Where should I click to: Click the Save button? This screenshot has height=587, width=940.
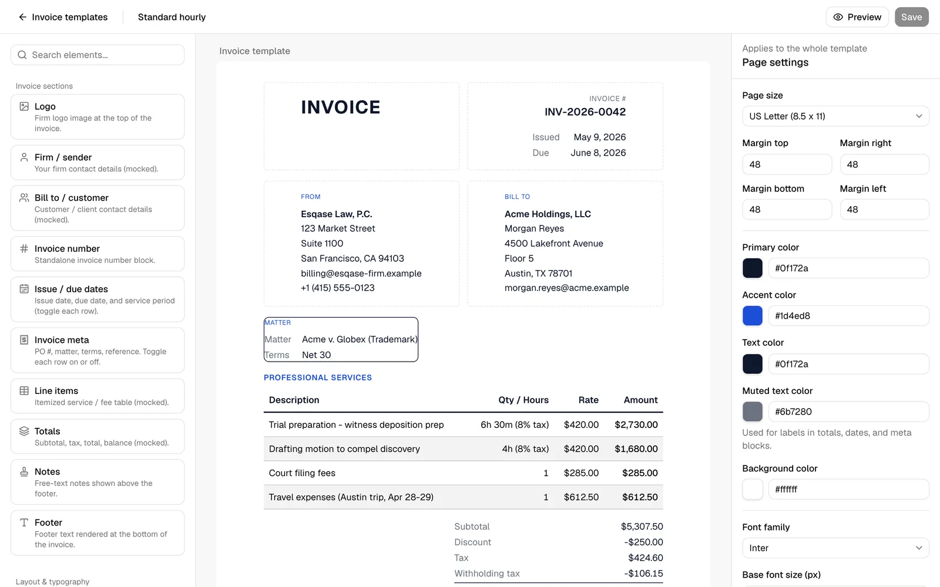[x=911, y=17]
